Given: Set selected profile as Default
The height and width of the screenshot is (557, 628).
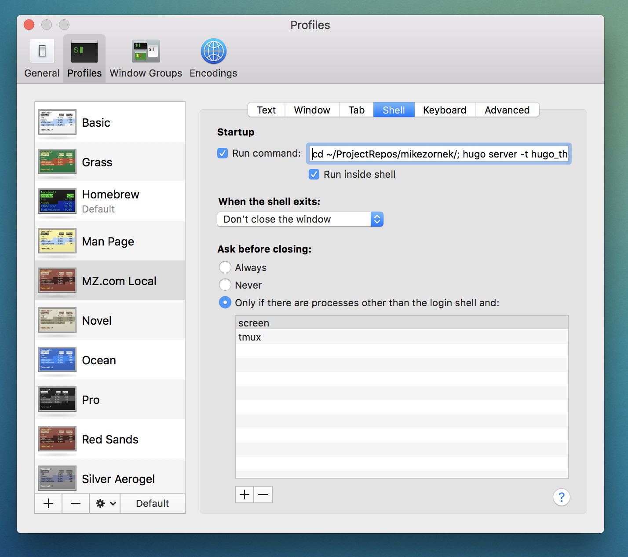Looking at the screenshot, I should 153,503.
